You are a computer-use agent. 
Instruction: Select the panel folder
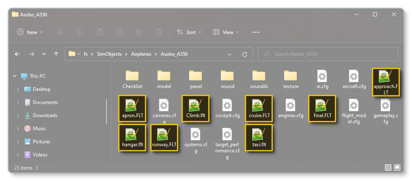[x=195, y=79]
